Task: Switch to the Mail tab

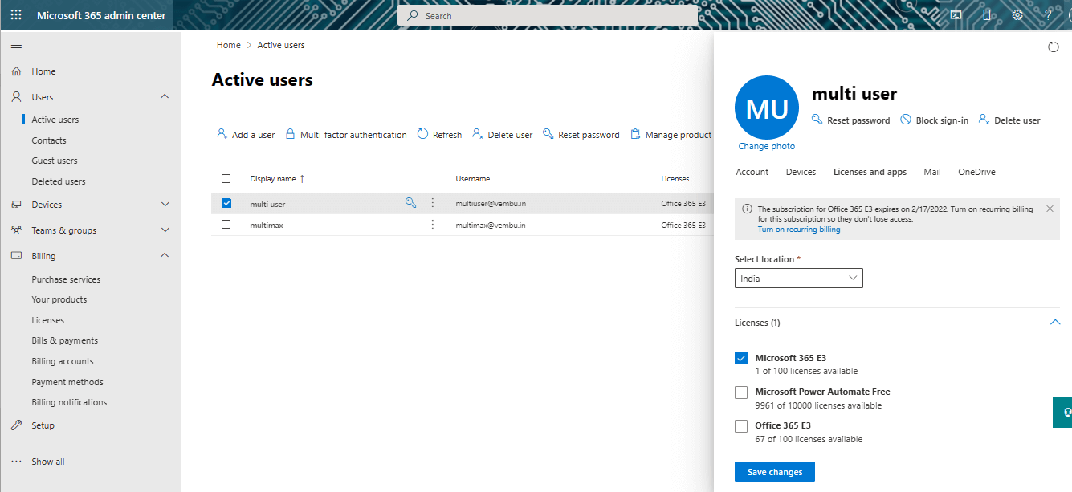Action: pyautogui.click(x=931, y=172)
